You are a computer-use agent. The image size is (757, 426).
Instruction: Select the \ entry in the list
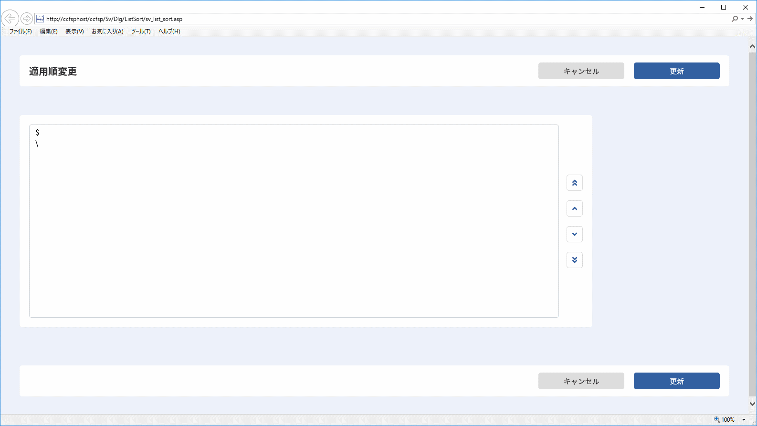coord(294,144)
